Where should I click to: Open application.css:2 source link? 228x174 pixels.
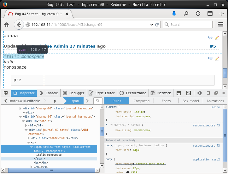[x=206, y=159]
